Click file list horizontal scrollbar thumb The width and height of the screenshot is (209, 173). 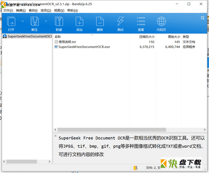tap(112, 129)
